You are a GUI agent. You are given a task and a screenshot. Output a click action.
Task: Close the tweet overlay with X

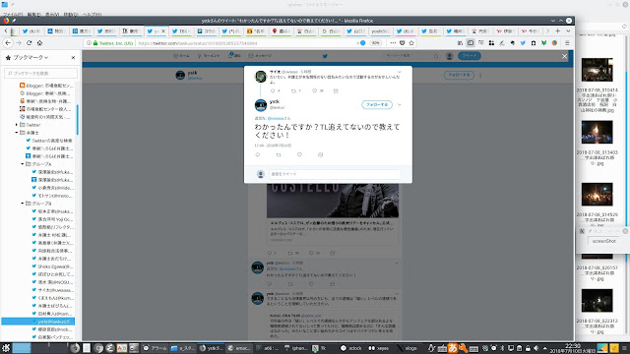(564, 57)
